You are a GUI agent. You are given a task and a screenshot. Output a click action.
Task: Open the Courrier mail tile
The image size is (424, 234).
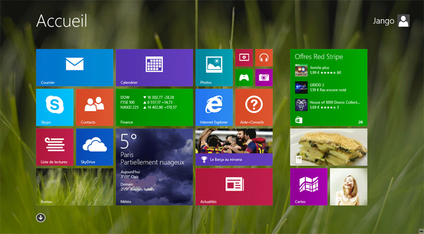tap(74, 67)
